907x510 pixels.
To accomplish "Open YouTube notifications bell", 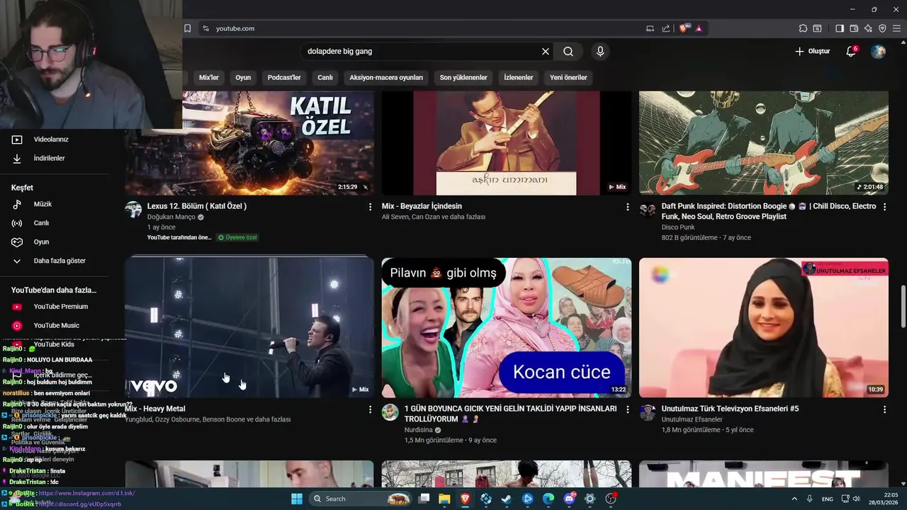I will pos(852,51).
